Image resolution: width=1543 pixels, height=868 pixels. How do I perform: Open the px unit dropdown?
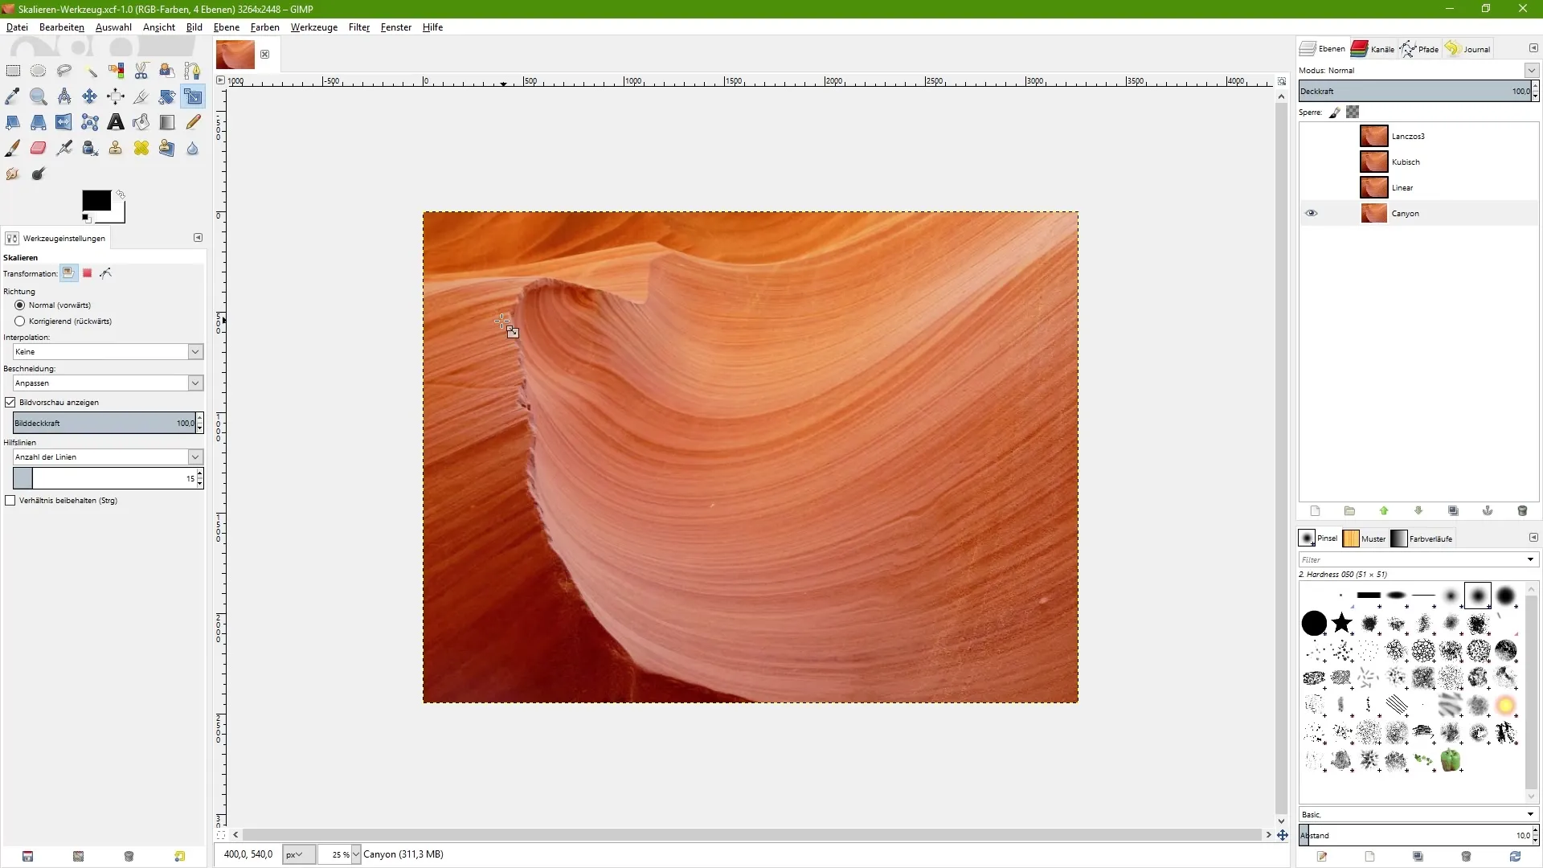[x=299, y=854]
